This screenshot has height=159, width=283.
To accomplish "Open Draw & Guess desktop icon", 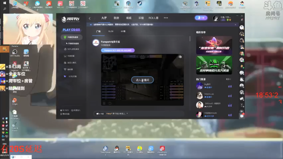I will (x=15, y=127).
